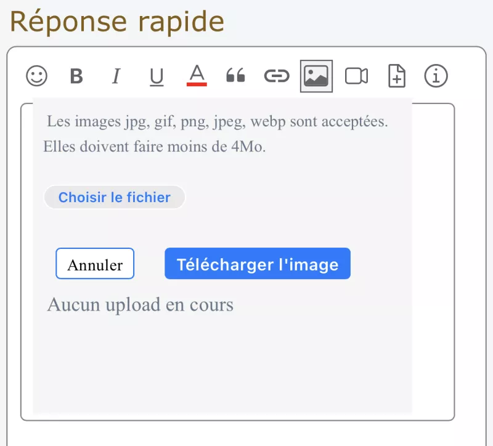493x446 pixels.
Task: Click the Réponse rapide heading
Action: pos(117,22)
